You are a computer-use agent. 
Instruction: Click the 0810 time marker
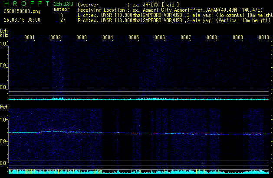264,37
